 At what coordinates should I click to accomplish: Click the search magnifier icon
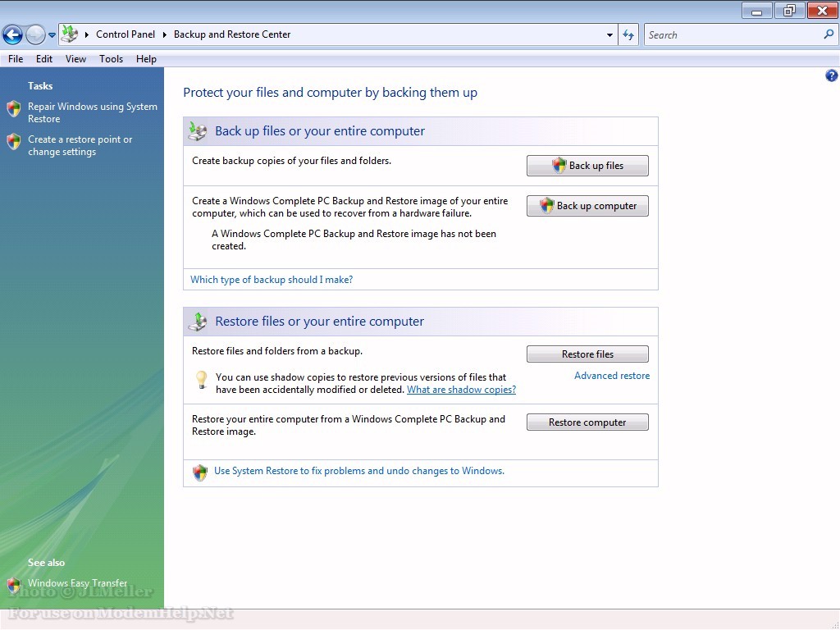click(829, 34)
